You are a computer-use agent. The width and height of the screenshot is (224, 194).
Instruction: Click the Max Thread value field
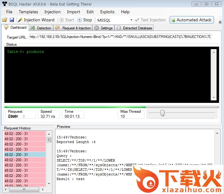pyautogui.click(x=131, y=116)
